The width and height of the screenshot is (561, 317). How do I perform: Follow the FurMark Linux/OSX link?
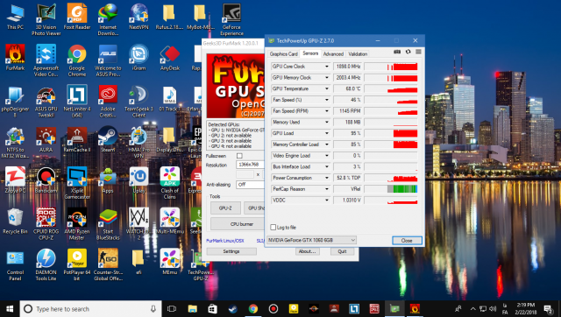pyautogui.click(x=225, y=241)
